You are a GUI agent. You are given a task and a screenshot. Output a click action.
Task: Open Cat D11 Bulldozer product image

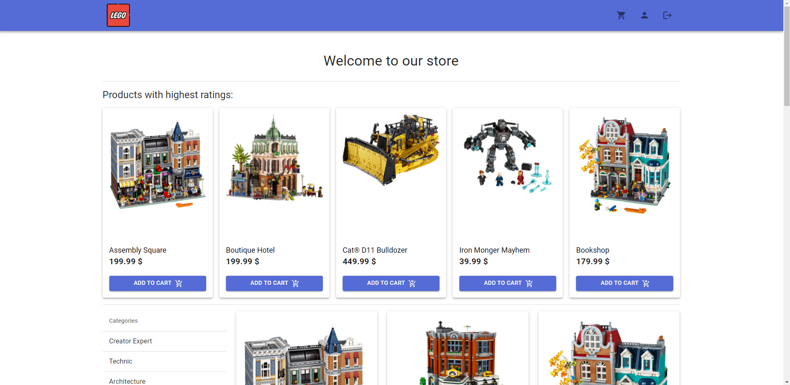tap(391, 150)
